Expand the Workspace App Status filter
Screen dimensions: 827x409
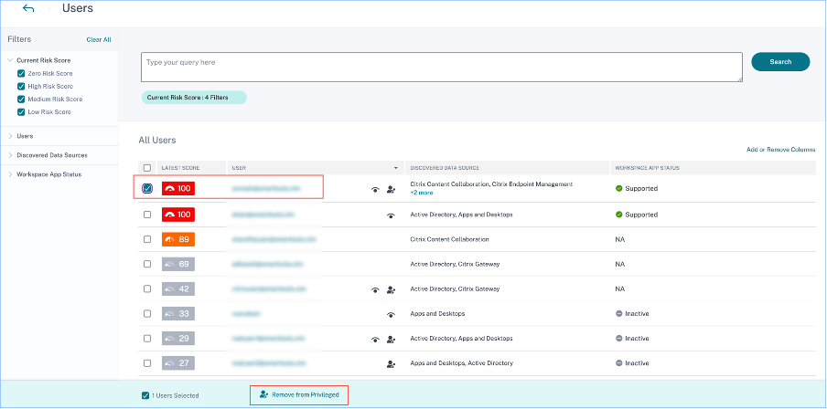(x=10, y=174)
